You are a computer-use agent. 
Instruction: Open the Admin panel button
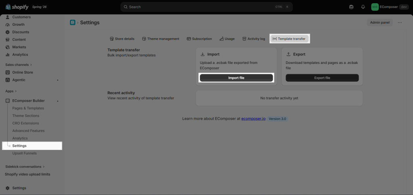(380, 23)
